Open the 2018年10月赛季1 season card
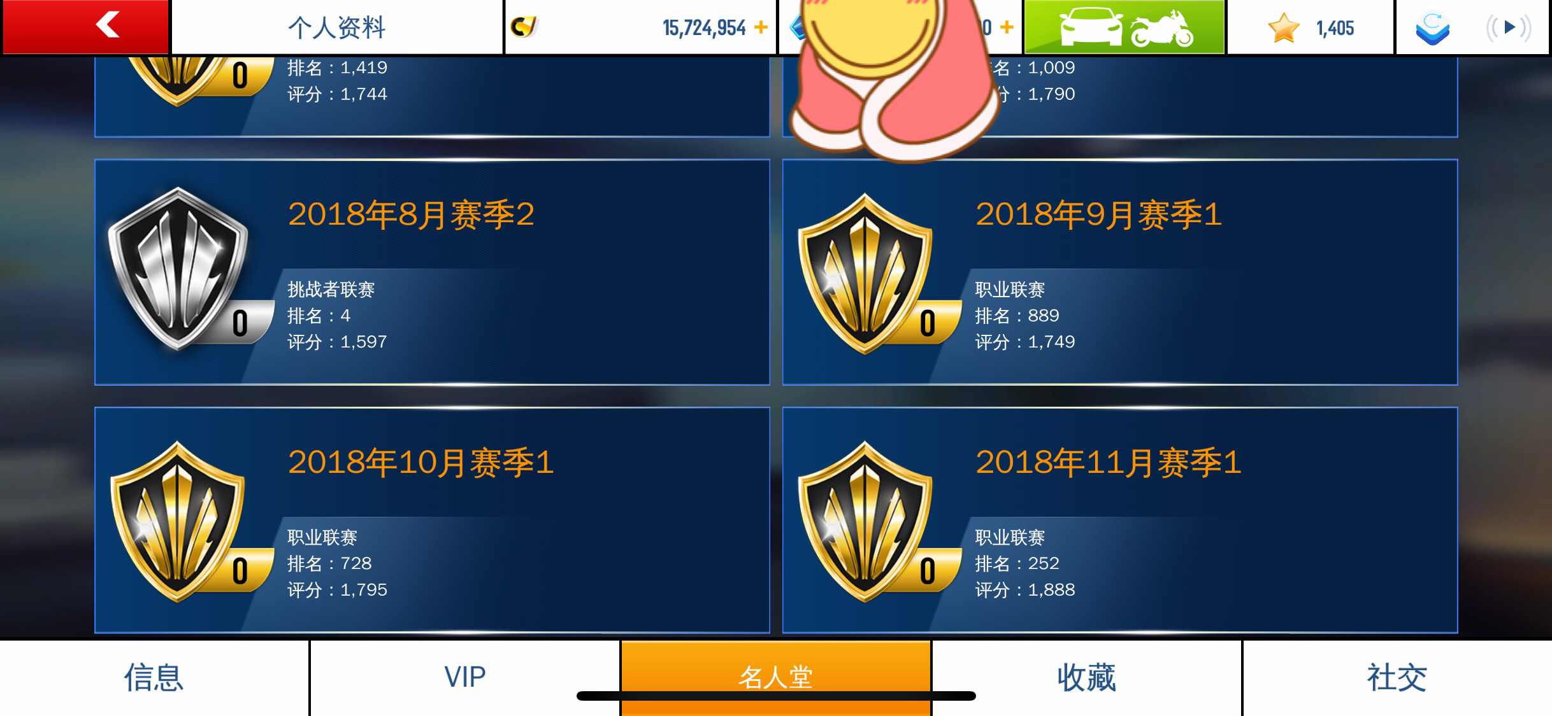This screenshot has height=716, width=1552. (x=432, y=520)
